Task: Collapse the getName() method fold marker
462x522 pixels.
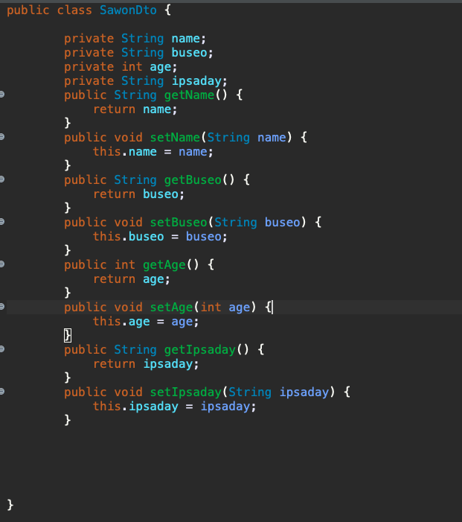Action: [x=1, y=95]
